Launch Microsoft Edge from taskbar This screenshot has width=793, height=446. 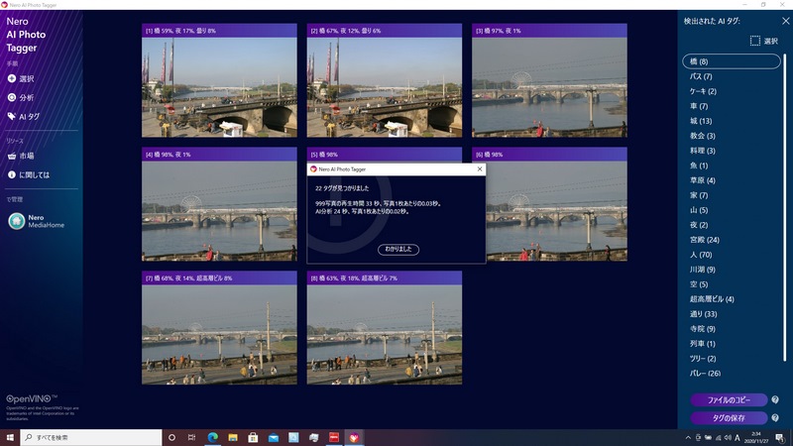click(212, 437)
